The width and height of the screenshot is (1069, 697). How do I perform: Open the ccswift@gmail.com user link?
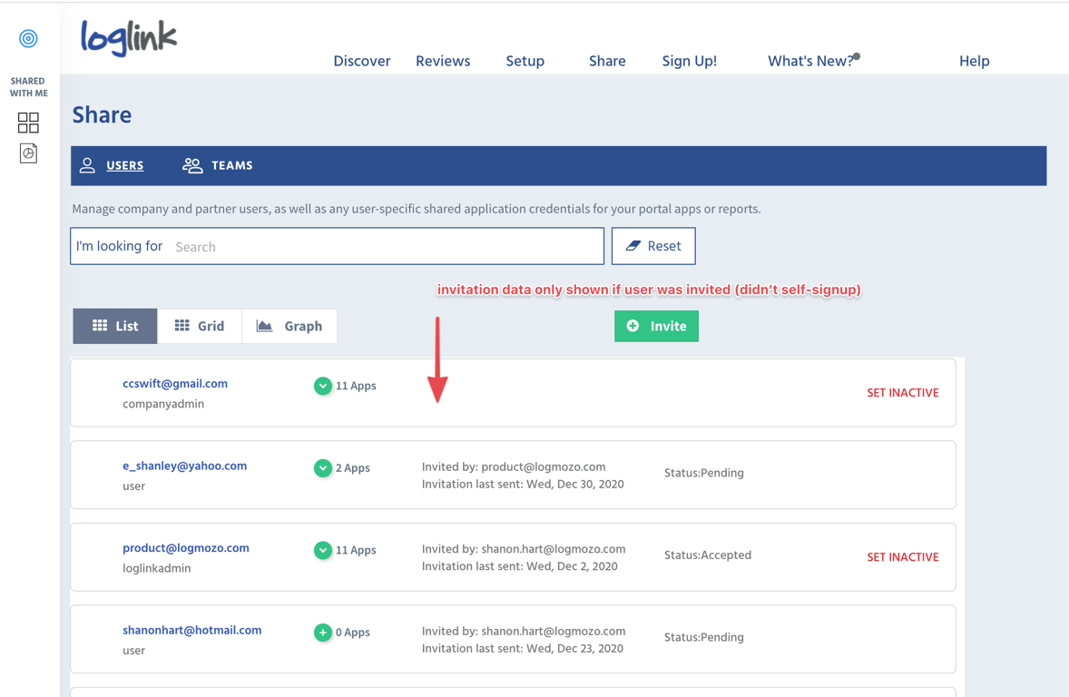tap(175, 383)
